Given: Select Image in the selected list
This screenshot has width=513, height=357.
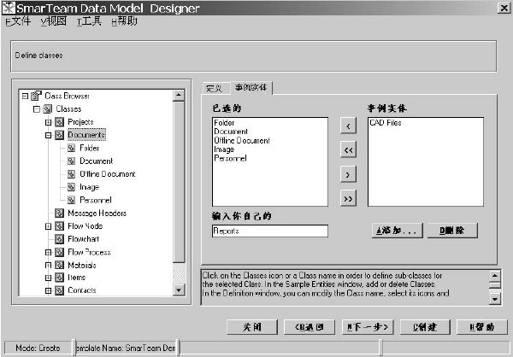Looking at the screenshot, I should 224,149.
